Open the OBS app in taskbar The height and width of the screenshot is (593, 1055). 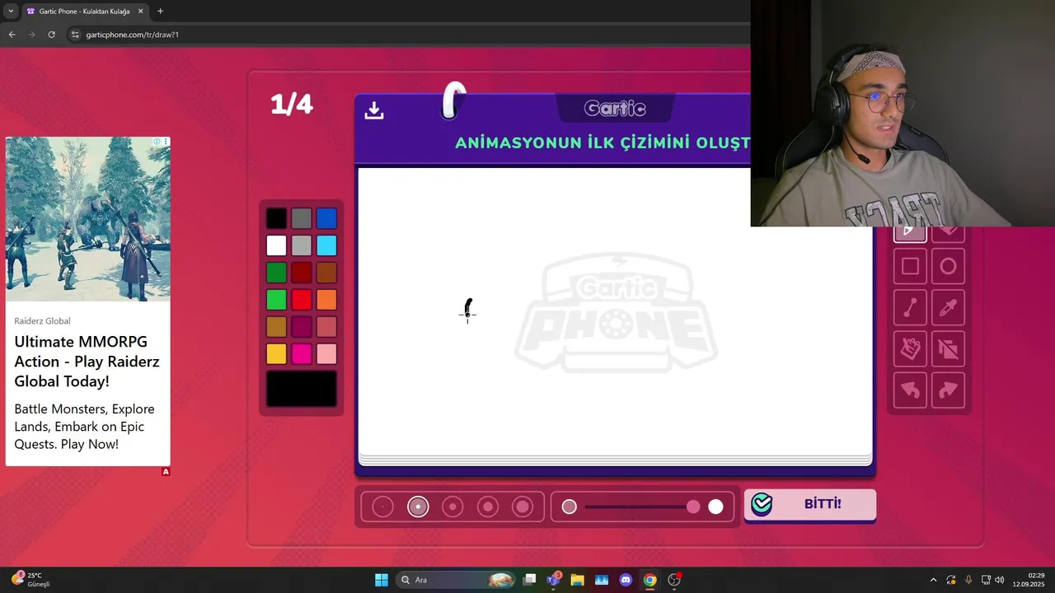pos(674,580)
